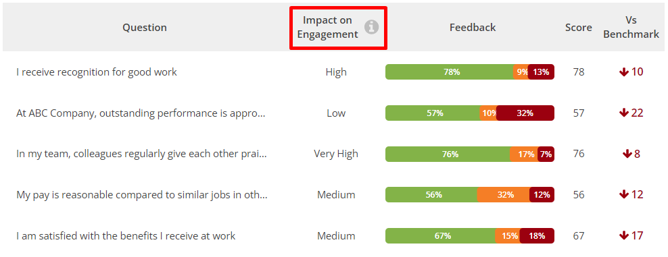Click red down arrow next to 22

[623, 113]
